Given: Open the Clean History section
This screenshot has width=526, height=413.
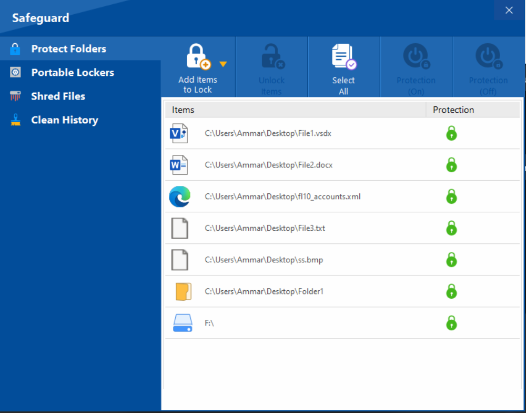Looking at the screenshot, I should click(80, 120).
